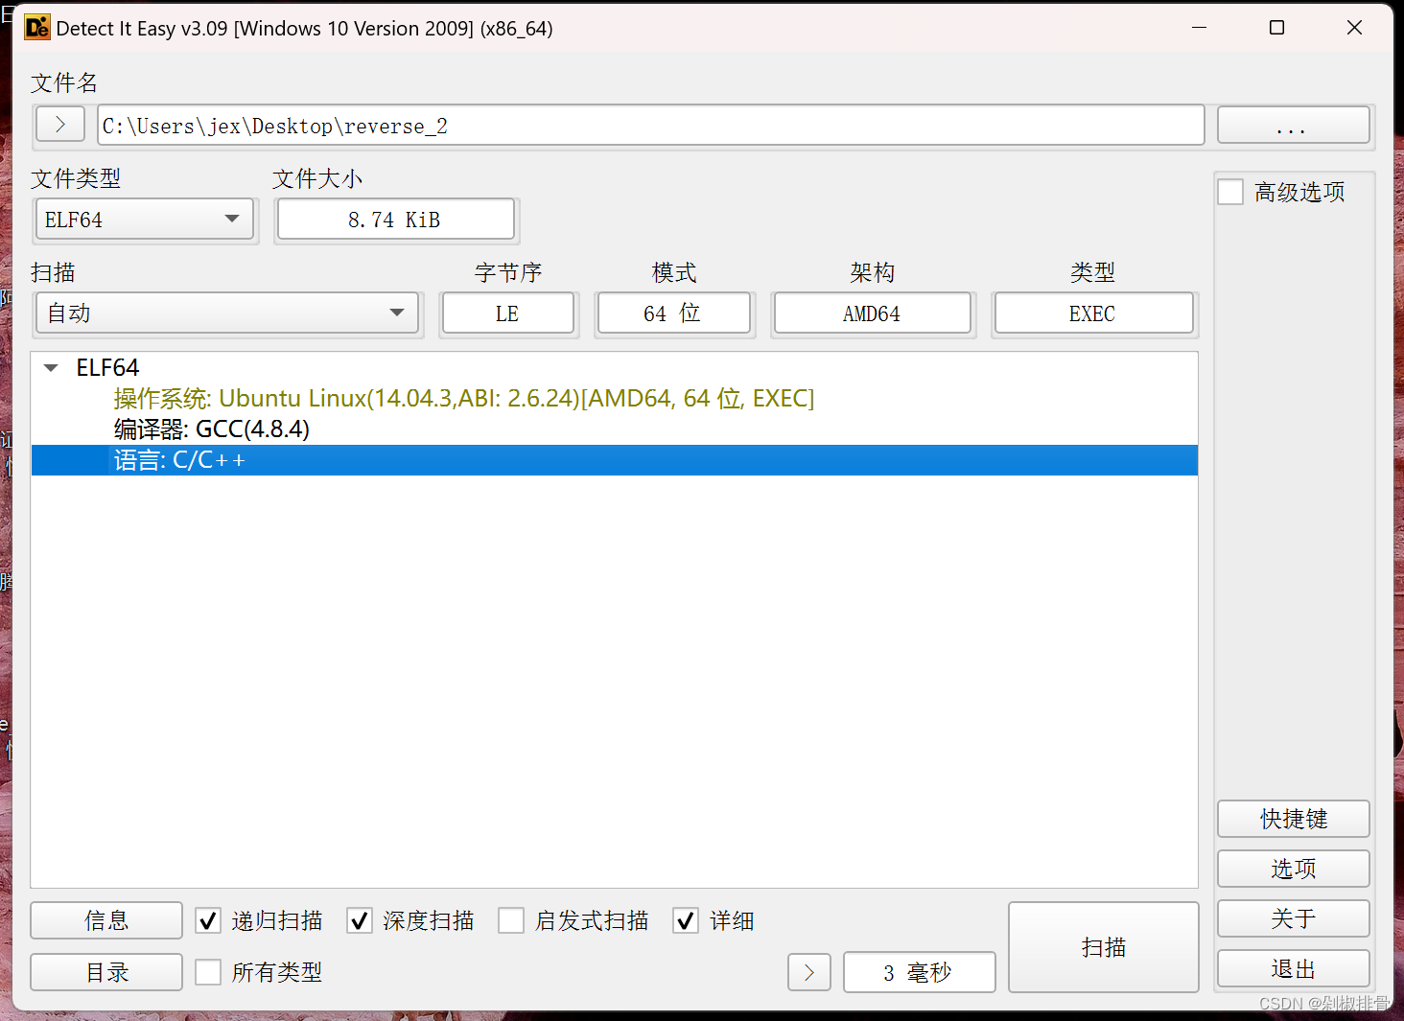
Task: Toggle the 递归扫描 checkbox
Action: pyautogui.click(x=208, y=921)
